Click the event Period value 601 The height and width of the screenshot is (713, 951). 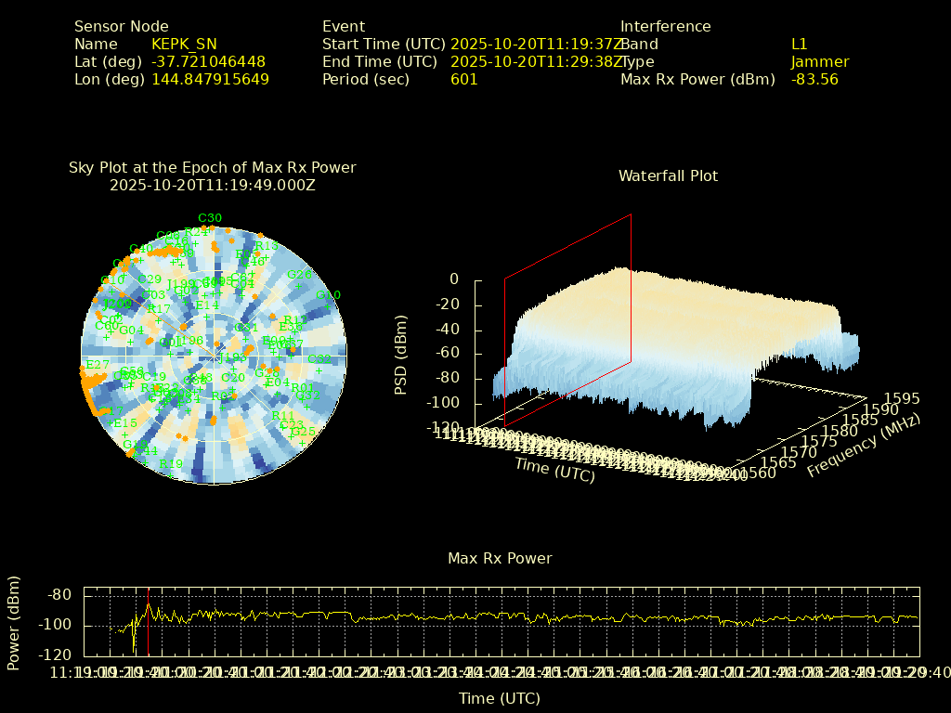[x=463, y=80]
